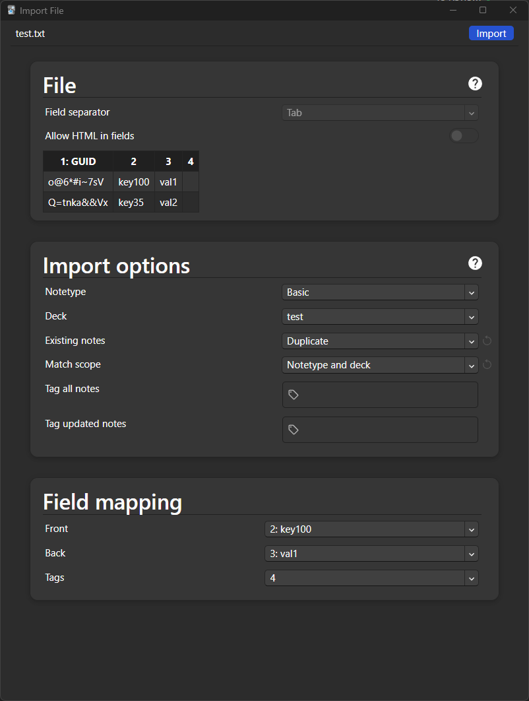Open the Notetype dropdown showing Basic
The image size is (529, 701).
click(380, 292)
